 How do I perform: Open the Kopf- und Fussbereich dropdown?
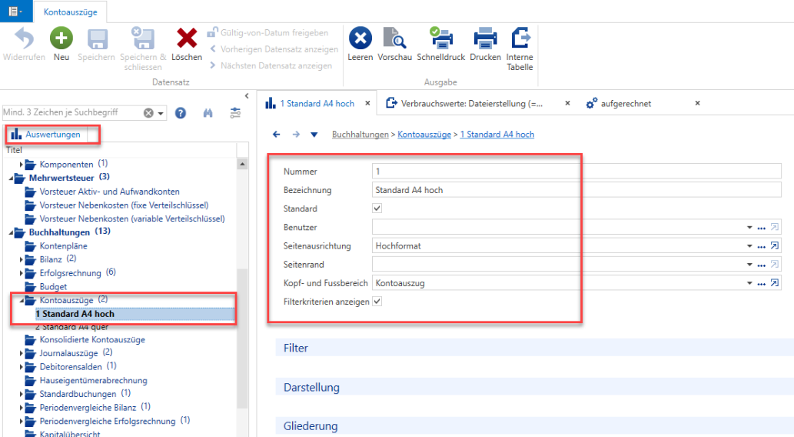pyautogui.click(x=749, y=283)
